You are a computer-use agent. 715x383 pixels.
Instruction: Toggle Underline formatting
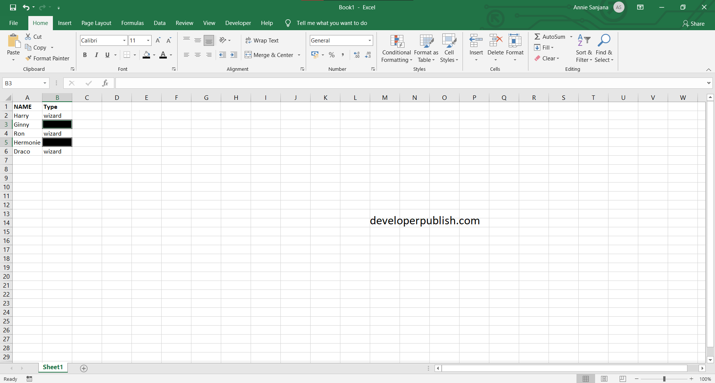pos(107,55)
